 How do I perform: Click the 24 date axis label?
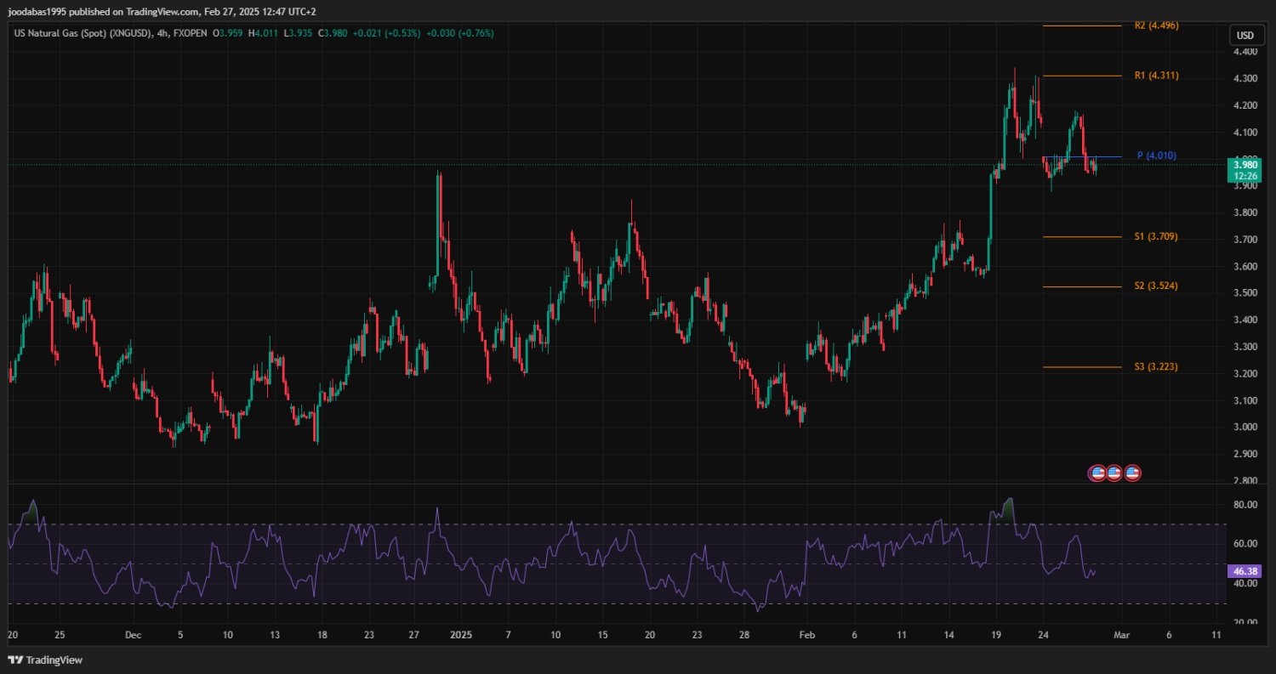pyautogui.click(x=1044, y=635)
